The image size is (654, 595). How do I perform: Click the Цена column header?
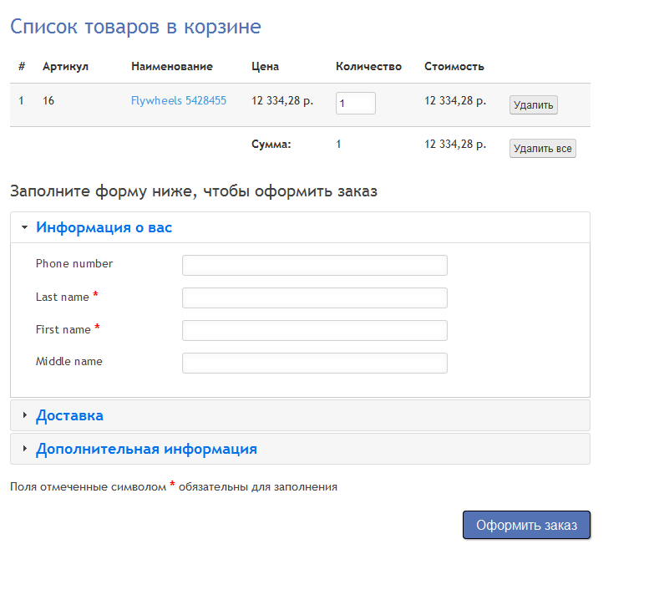coord(265,66)
